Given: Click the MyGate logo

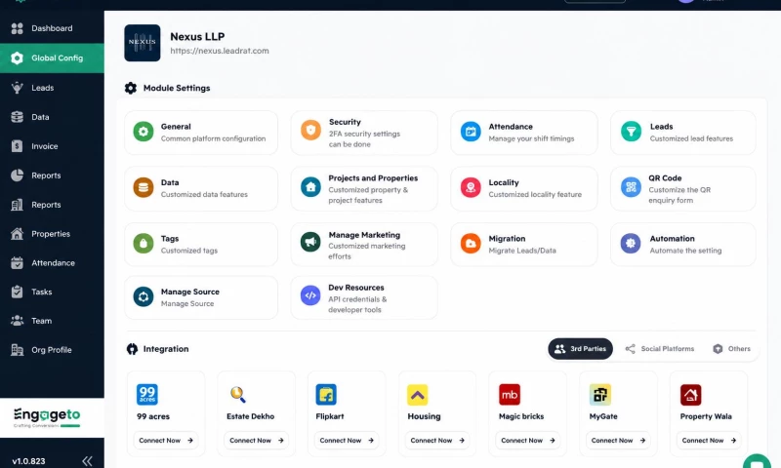Looking at the screenshot, I should point(600,395).
